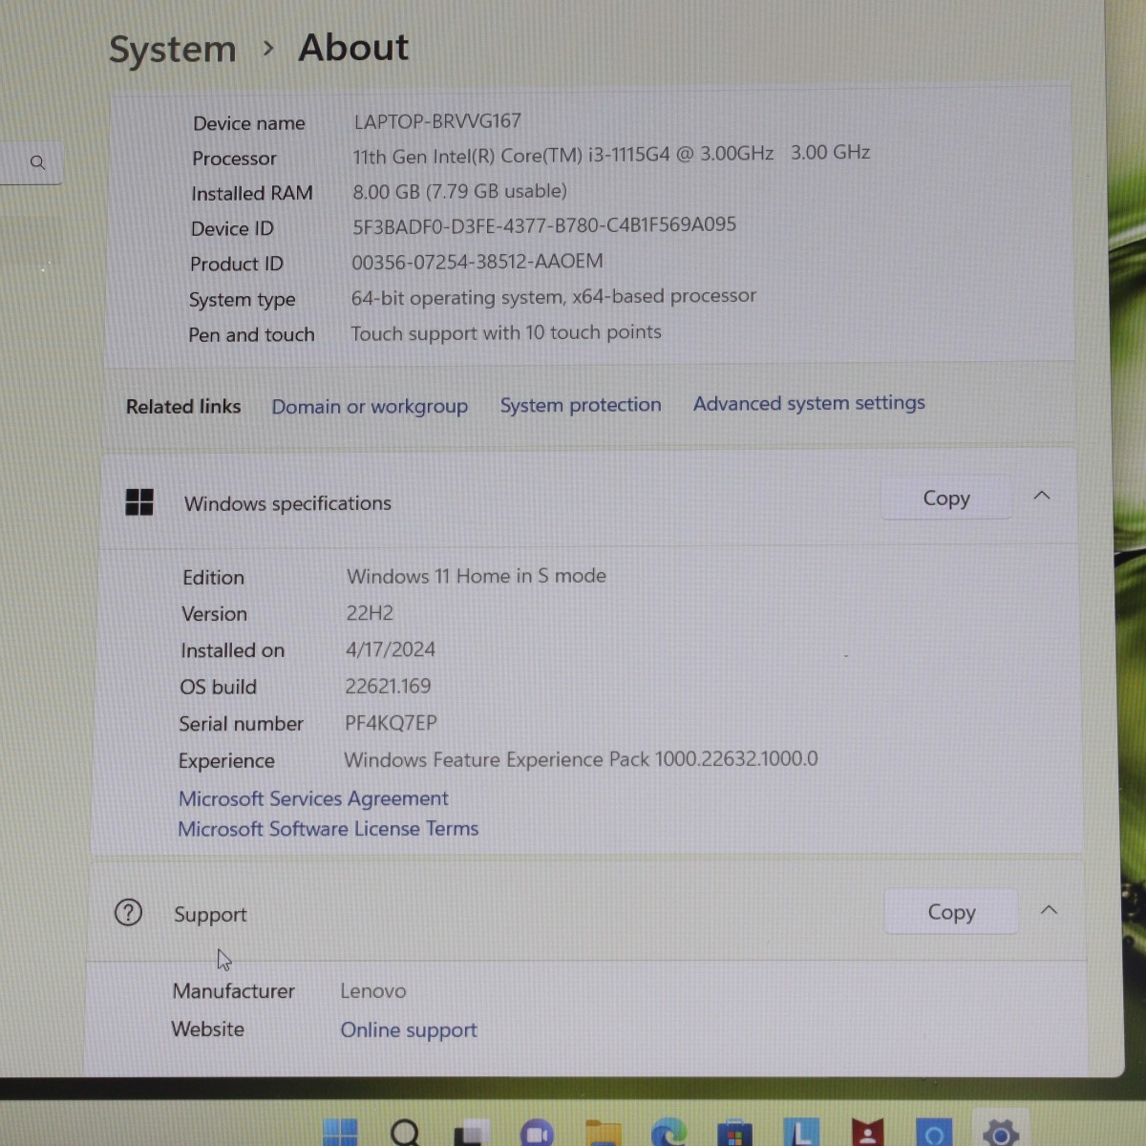Open Advanced system settings link
Viewport: 1146px width, 1146px height.
point(809,403)
